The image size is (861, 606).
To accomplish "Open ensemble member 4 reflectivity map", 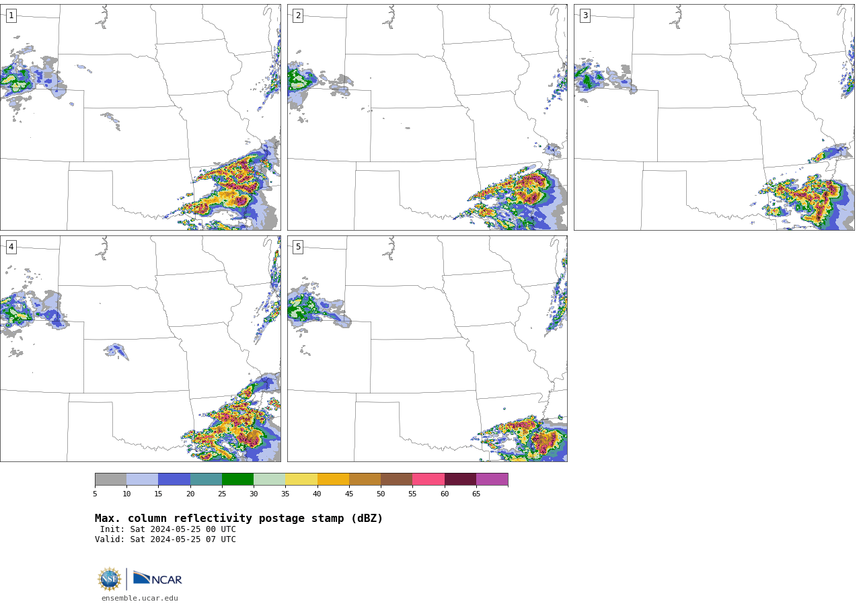I will 141,348.
